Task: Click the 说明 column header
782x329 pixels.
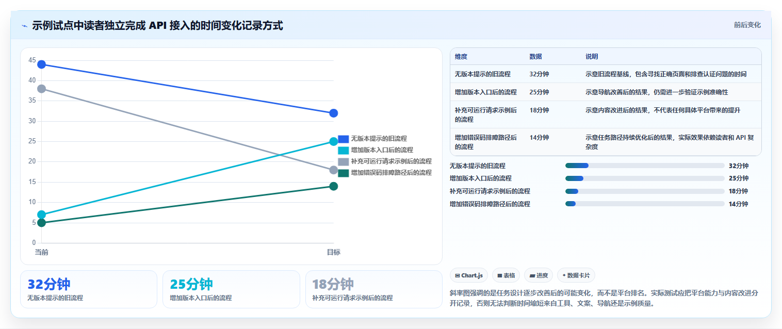Action: pyautogui.click(x=592, y=57)
